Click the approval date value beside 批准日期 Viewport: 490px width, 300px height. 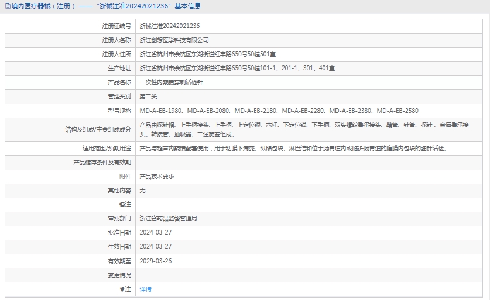[156, 232]
